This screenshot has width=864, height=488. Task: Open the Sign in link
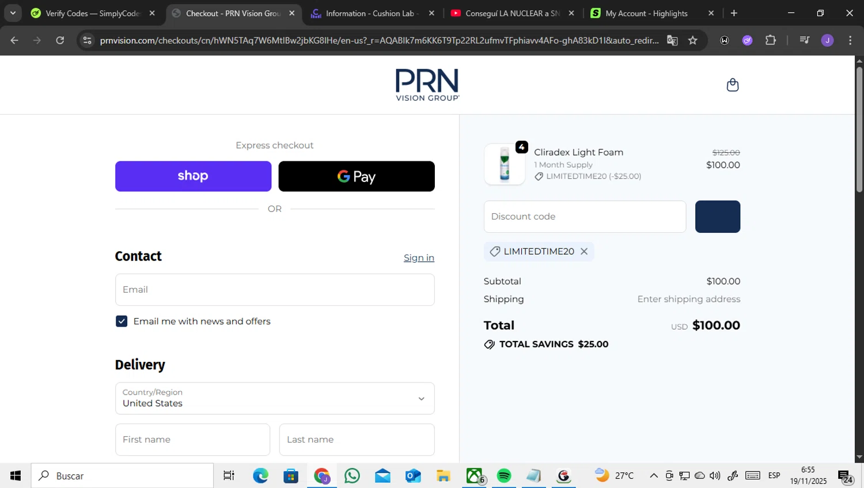click(419, 258)
